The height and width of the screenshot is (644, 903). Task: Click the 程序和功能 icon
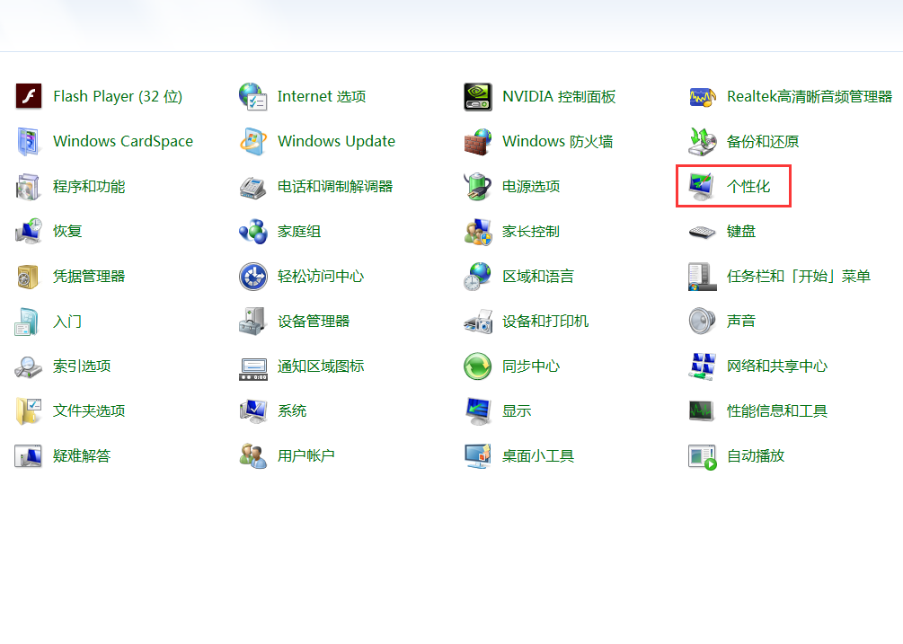pyautogui.click(x=28, y=186)
